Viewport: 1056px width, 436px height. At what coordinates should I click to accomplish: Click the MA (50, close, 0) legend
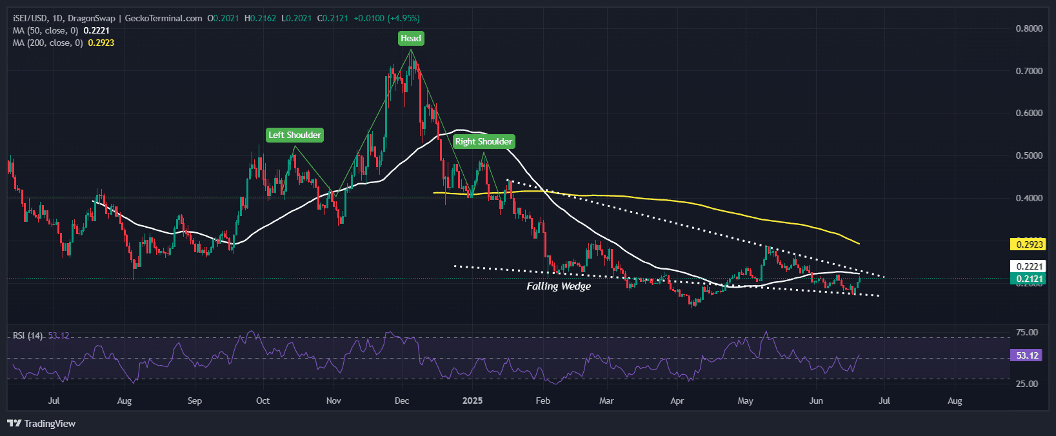tap(61, 30)
